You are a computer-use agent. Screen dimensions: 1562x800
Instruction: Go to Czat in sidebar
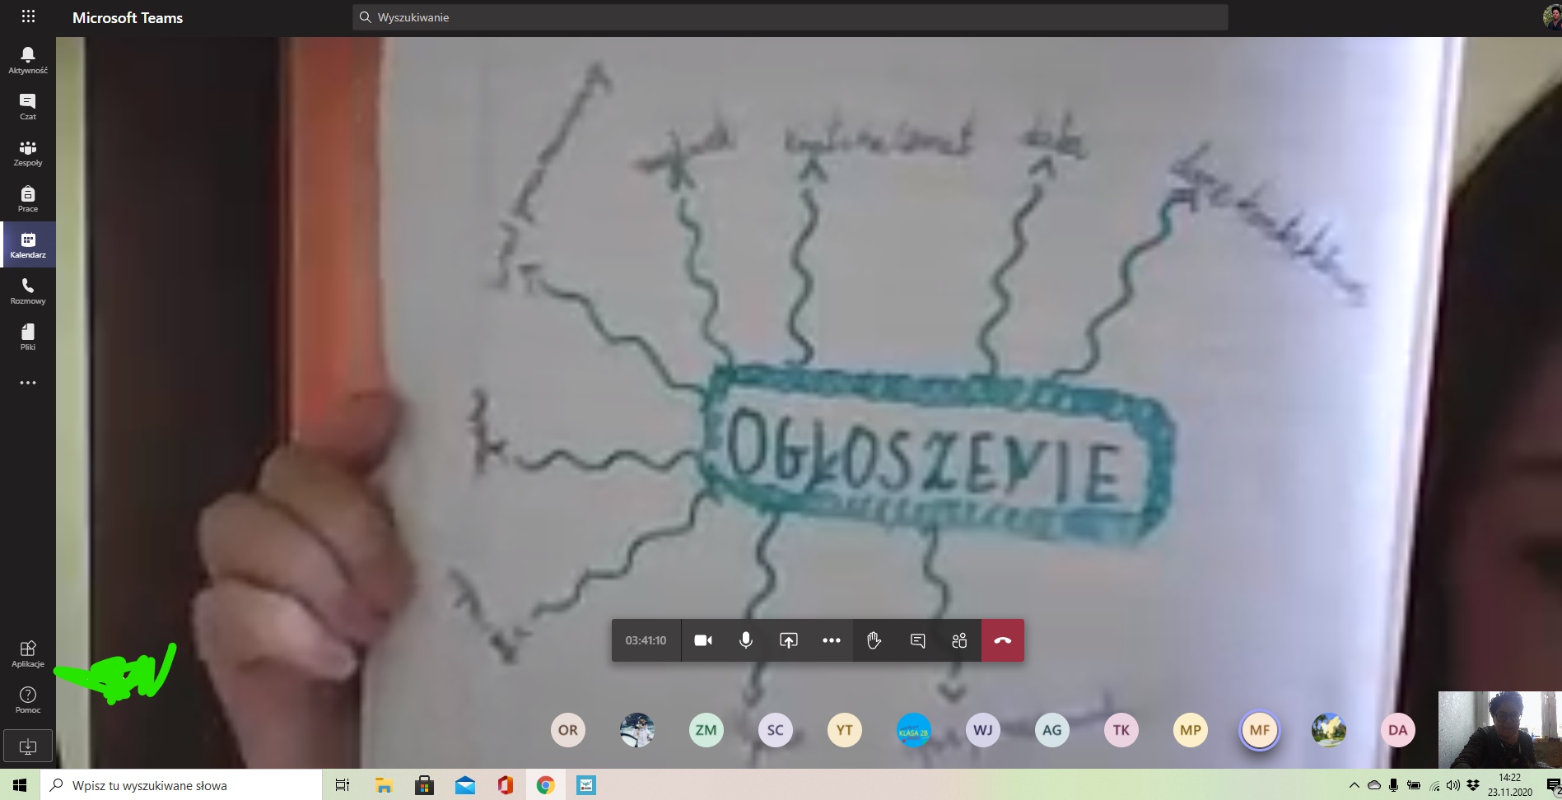[28, 106]
